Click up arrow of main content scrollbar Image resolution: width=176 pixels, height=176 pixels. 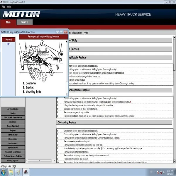(x=174, y=38)
